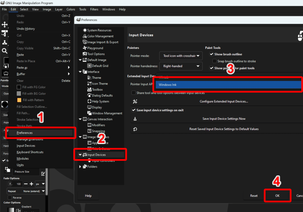Click the Reset Saved Input Device Settings icon
Image resolution: width=303 pixels, height=212 pixels.
(135, 129)
